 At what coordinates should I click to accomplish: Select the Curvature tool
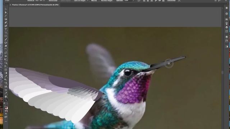pos(6,26)
